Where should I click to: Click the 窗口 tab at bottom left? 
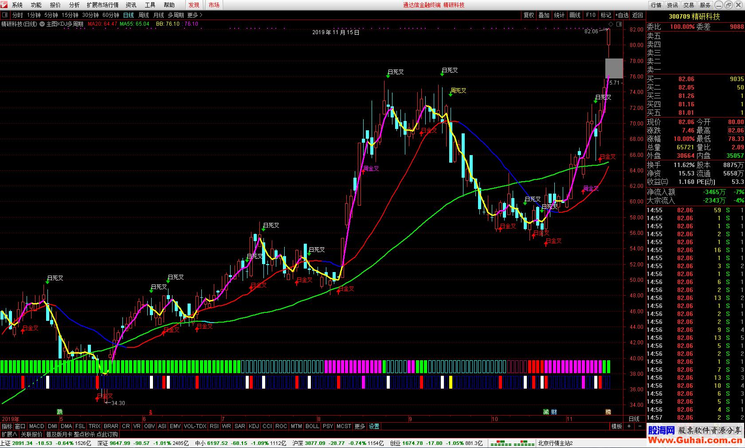pos(20,426)
